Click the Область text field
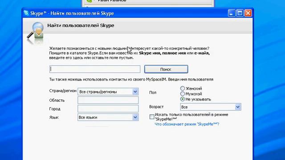The width and height of the screenshot is (285, 160). (x=108, y=100)
